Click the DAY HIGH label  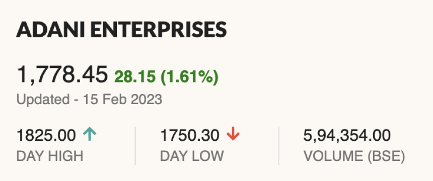(50, 156)
